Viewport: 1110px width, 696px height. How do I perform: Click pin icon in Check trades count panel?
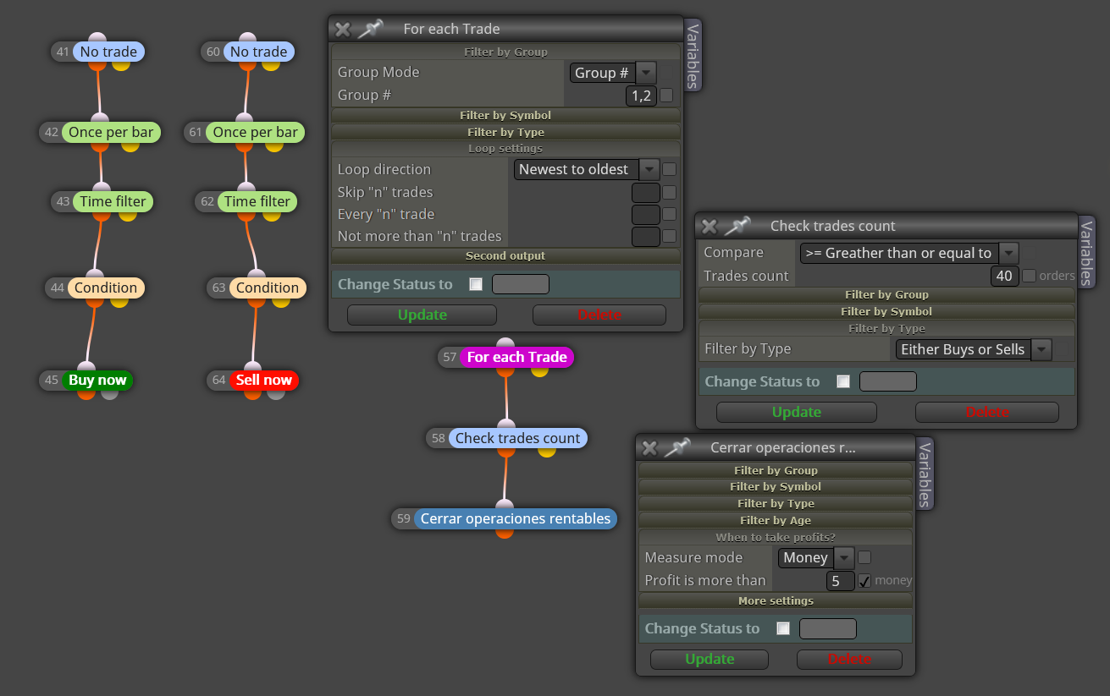[737, 226]
